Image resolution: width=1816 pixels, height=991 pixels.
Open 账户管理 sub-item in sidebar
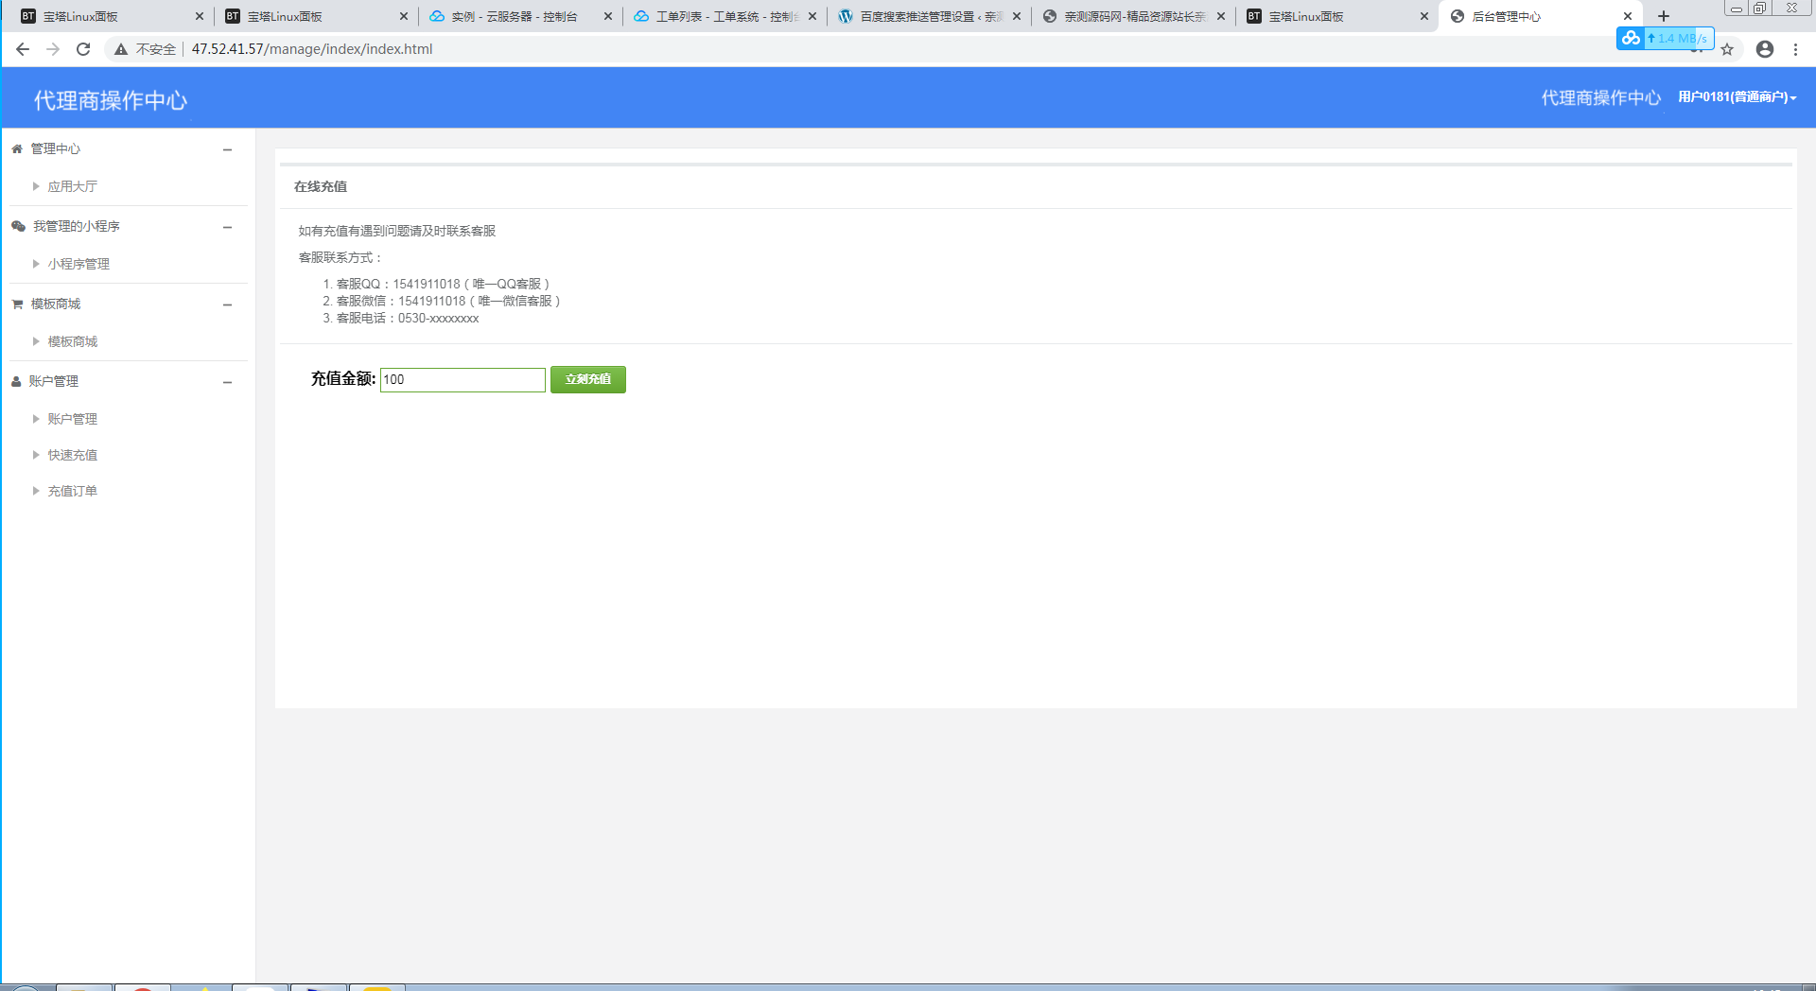click(73, 419)
